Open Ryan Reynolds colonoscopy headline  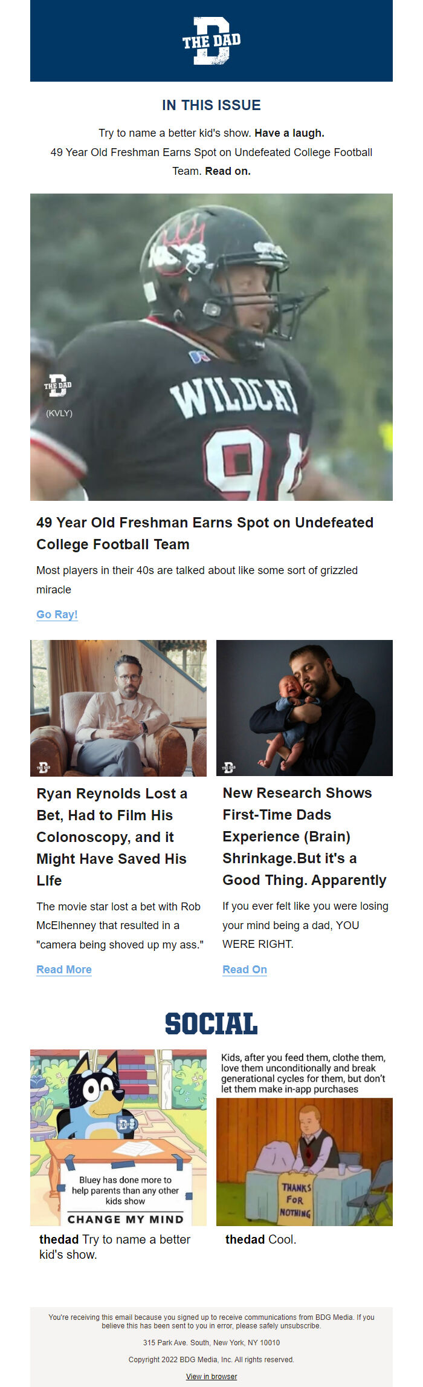[x=112, y=837]
